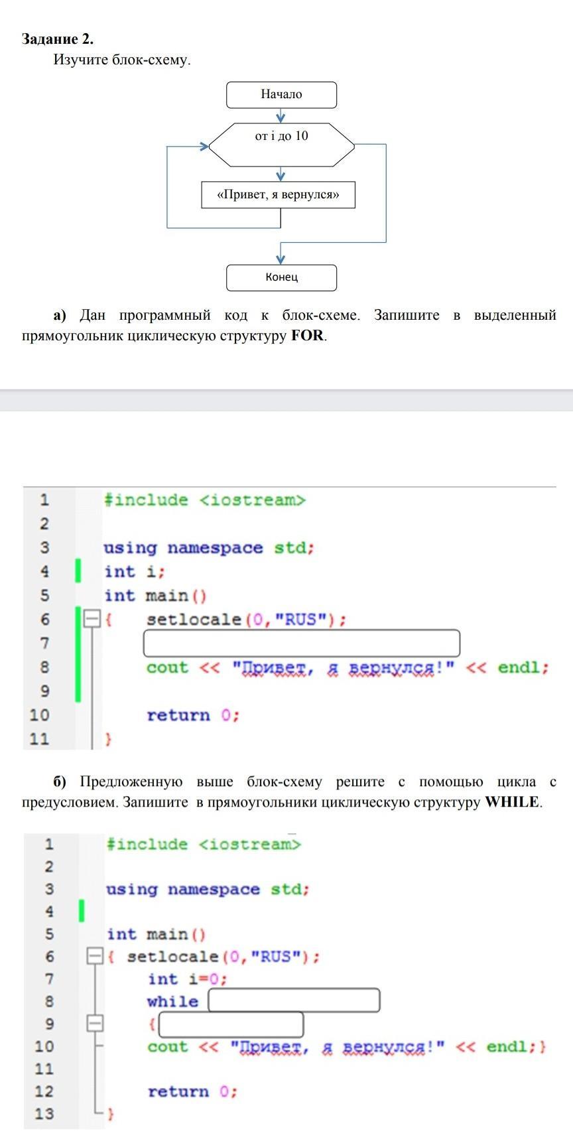
Task: Click line number 13 in the WHILE listing
Action: click(44, 1114)
